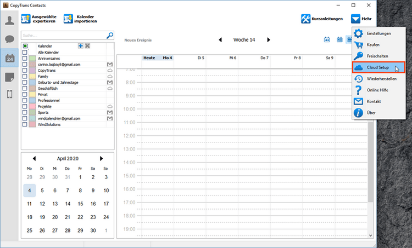Check the Anniversaires calendar checkbox
Screen dimensions: 412x248
[x=25, y=58]
